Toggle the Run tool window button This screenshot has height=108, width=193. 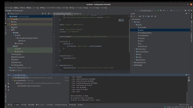(x=17, y=105)
